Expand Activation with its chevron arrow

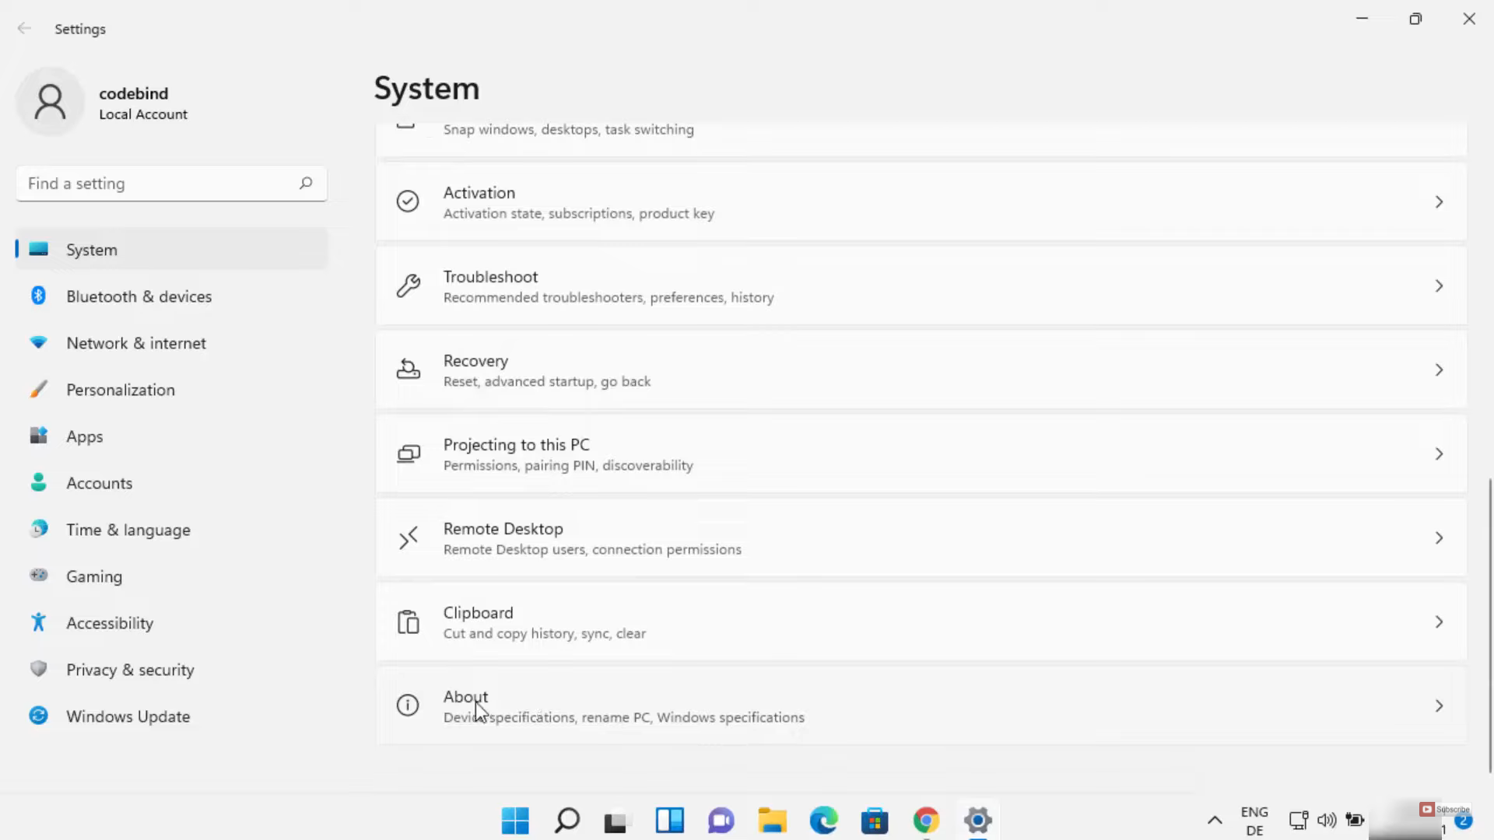(1439, 202)
